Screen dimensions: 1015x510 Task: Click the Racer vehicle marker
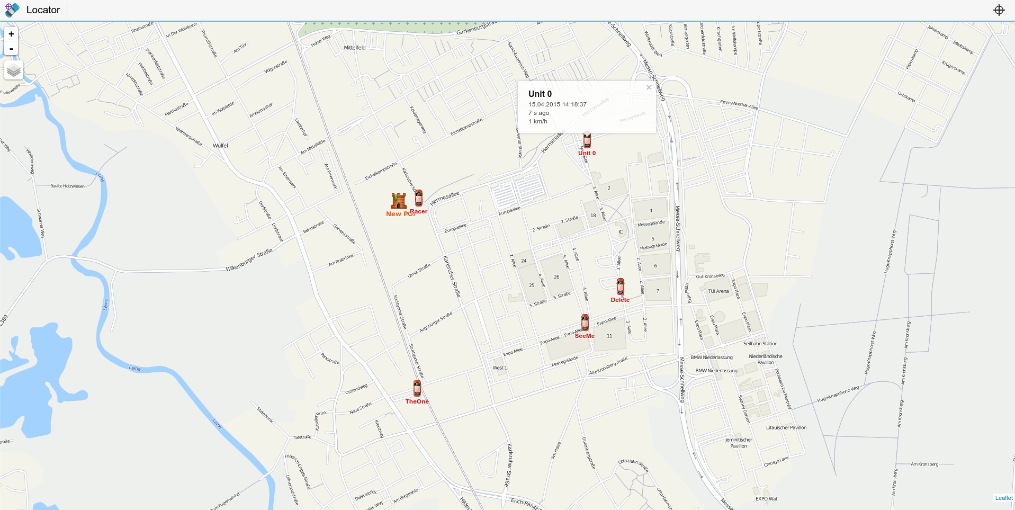(x=418, y=198)
